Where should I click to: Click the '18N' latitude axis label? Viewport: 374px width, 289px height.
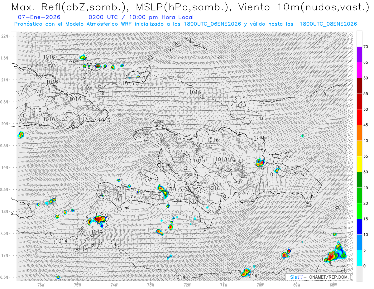pos(4,212)
